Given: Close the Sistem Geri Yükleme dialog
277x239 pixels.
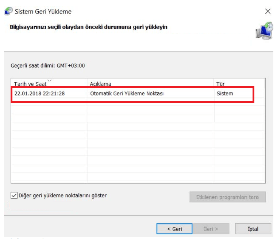Looking at the screenshot, I should coord(268,11).
